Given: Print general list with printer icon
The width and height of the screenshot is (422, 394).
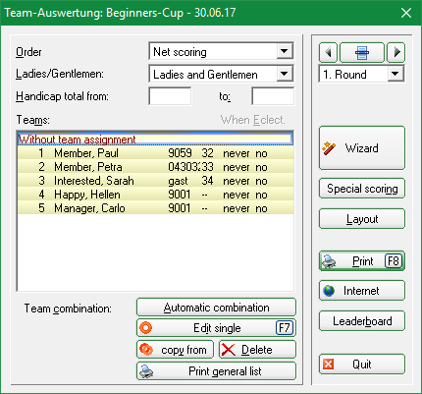Looking at the screenshot, I should click(216, 371).
